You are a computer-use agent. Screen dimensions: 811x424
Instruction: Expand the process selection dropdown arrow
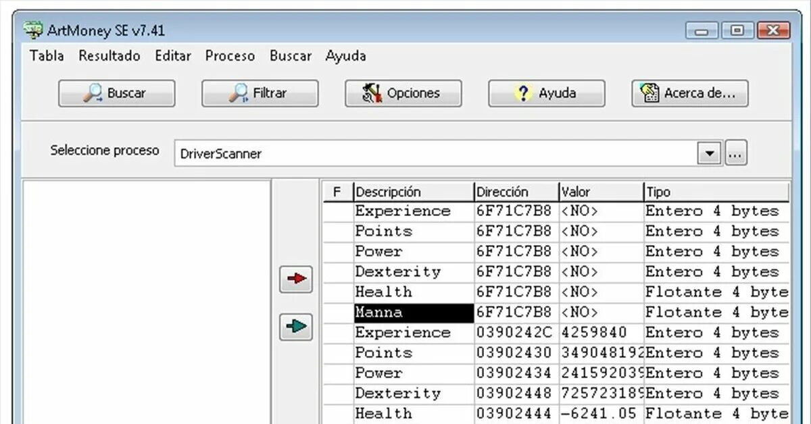[x=710, y=153]
